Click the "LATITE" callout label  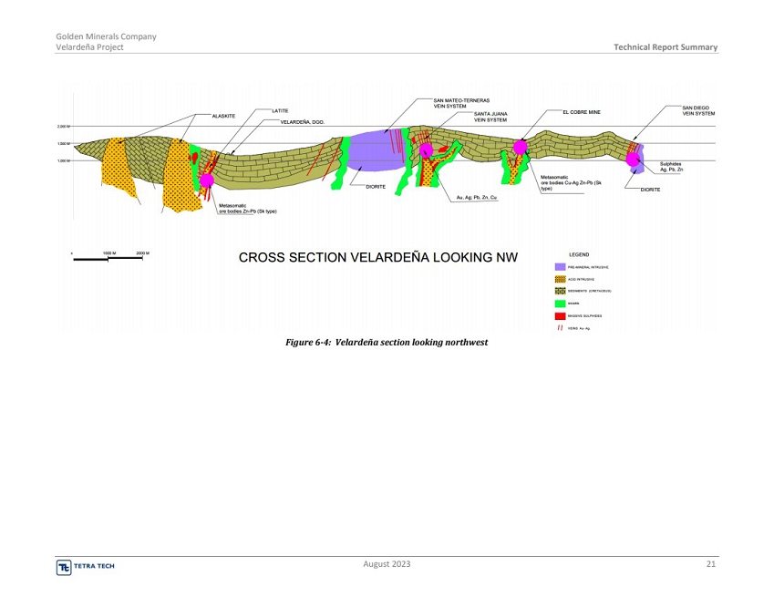click(280, 111)
